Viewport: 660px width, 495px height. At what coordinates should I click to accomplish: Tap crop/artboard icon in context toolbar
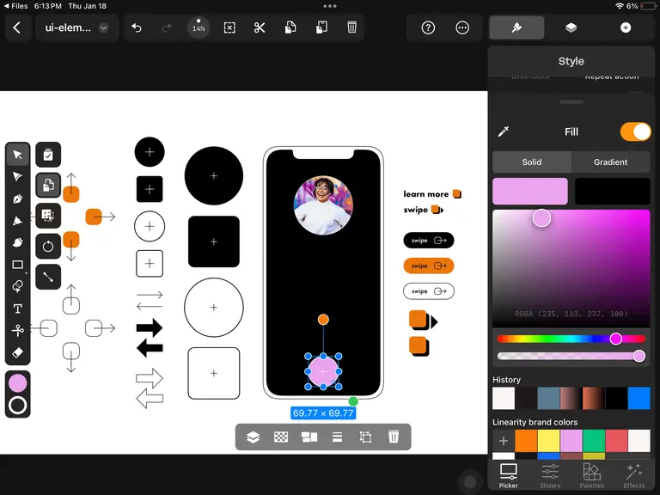(x=365, y=437)
